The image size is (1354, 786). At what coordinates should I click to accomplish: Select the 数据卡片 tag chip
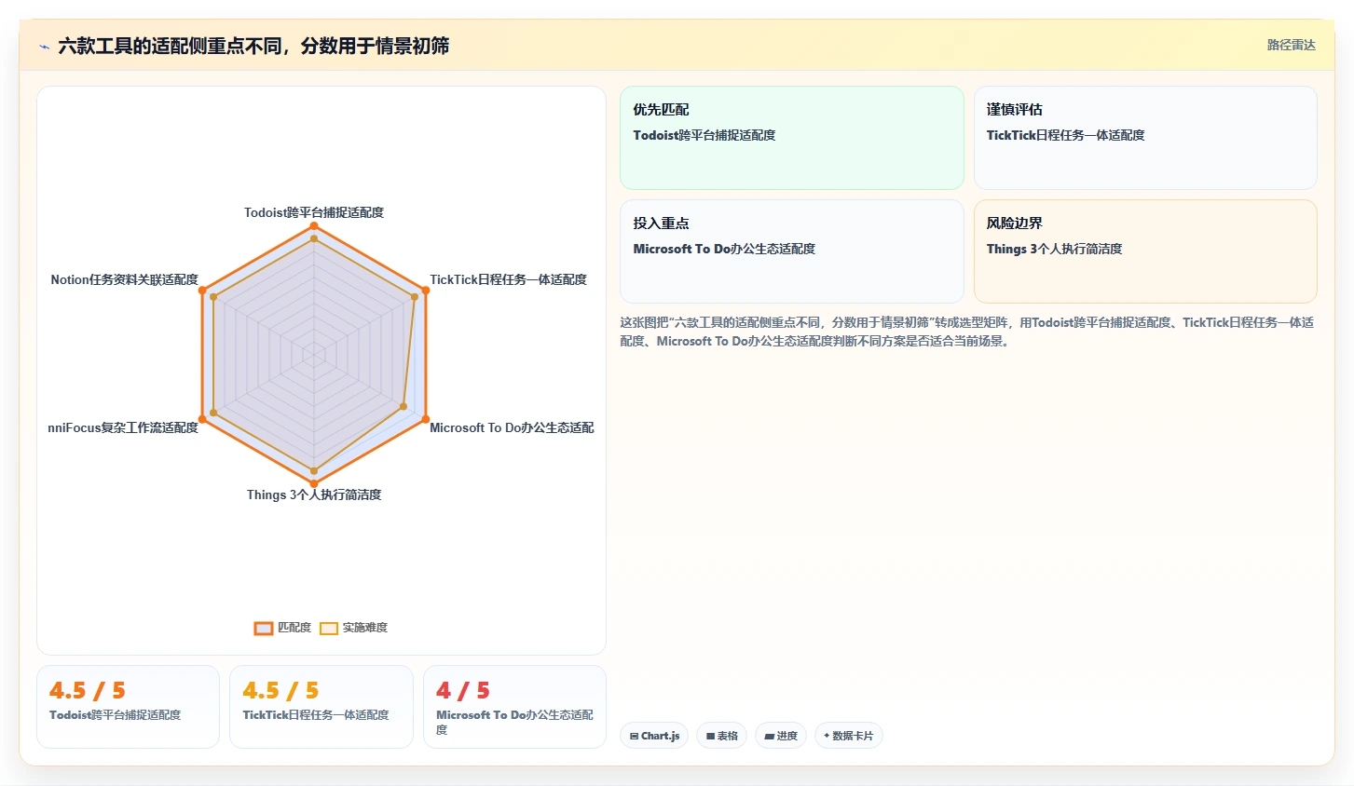(x=848, y=736)
